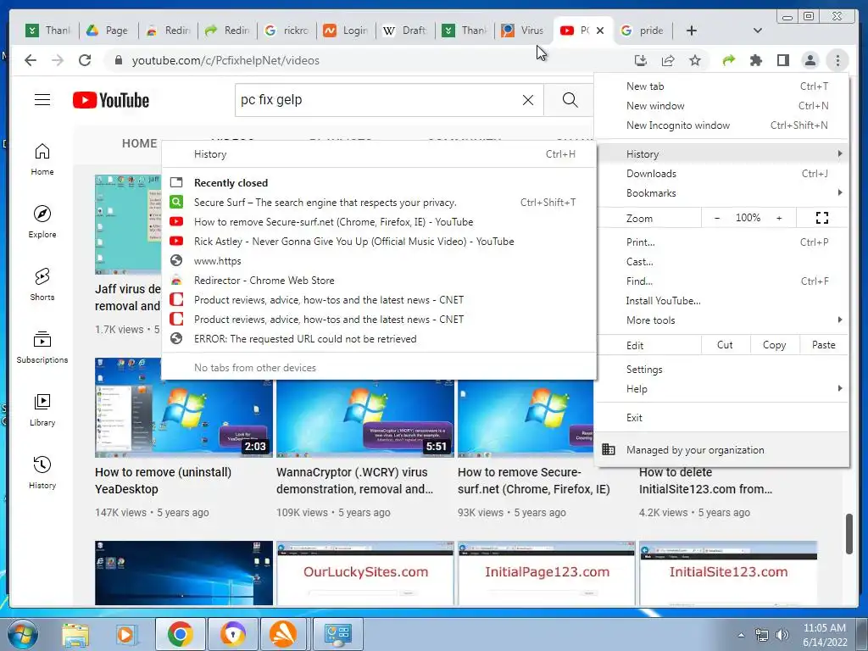Open Subscriptions in YouTube sidebar

pyautogui.click(x=42, y=347)
